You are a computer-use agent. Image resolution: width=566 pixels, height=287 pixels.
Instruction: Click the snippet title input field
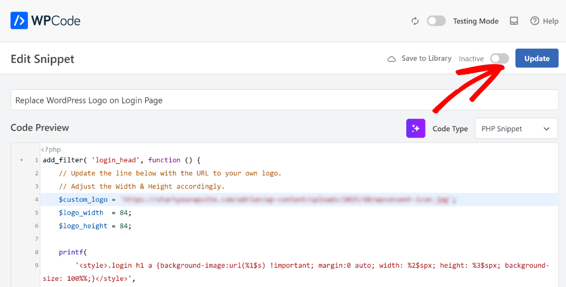tap(284, 100)
